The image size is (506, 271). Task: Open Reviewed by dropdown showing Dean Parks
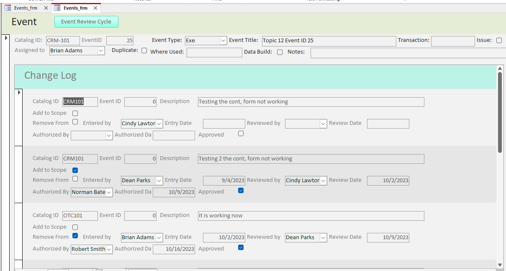click(323, 237)
